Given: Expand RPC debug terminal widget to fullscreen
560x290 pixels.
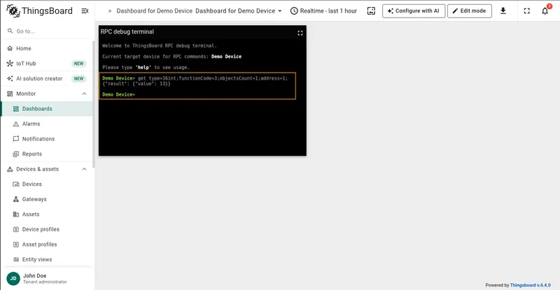Looking at the screenshot, I should [300, 33].
